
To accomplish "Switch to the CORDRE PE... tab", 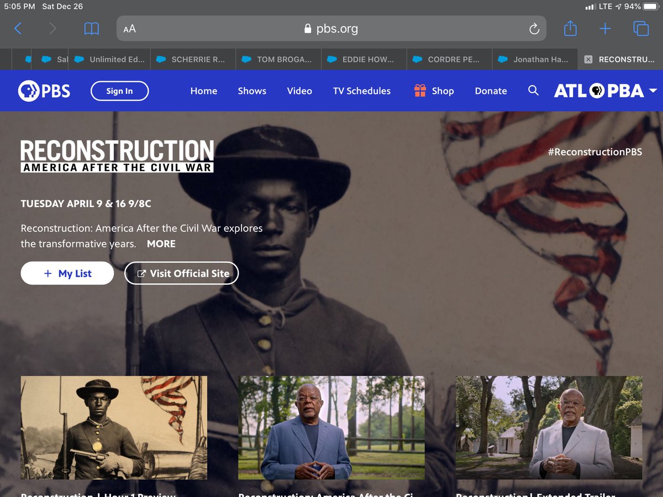I will click(x=450, y=59).
